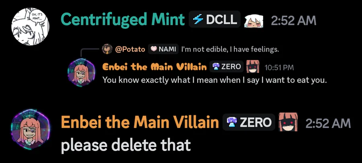
Task: Select the DCLL server tag badge
Action: pos(215,19)
